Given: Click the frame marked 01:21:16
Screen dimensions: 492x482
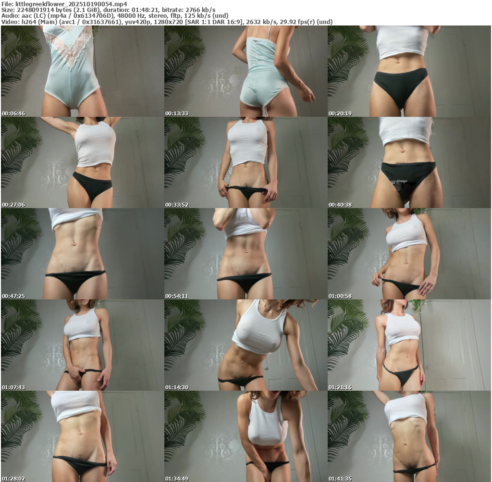Looking at the screenshot, I should 409,345.
